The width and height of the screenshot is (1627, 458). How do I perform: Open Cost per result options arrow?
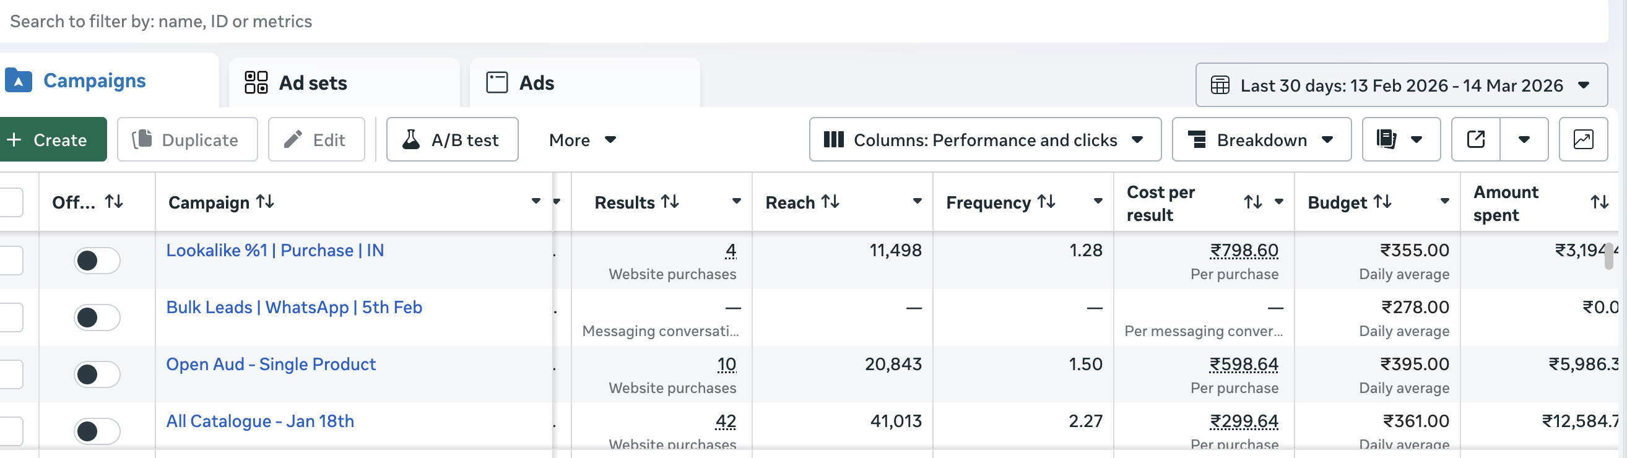[1278, 202]
